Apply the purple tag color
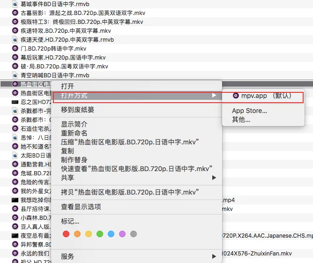This screenshot has height=263, width=313. [122, 234]
